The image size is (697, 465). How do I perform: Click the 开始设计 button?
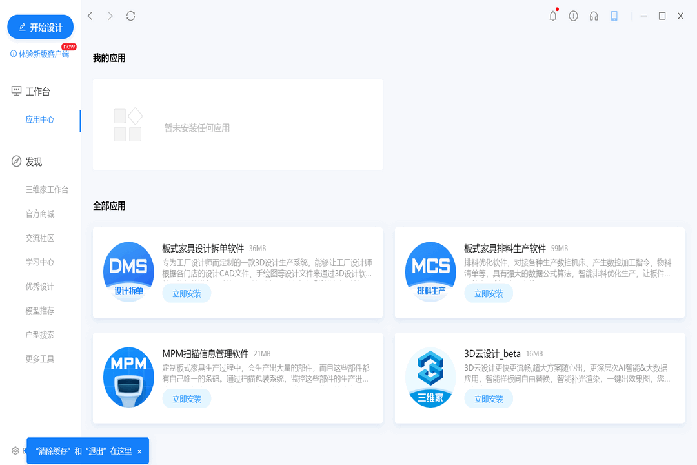click(x=40, y=27)
